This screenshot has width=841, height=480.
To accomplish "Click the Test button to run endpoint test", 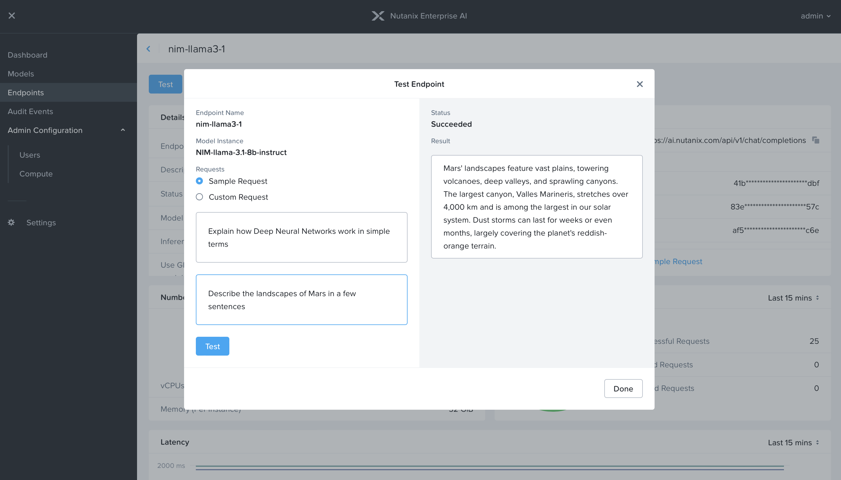I will [x=212, y=346].
